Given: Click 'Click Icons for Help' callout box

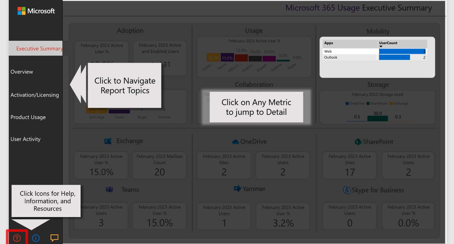Looking at the screenshot, I should pyautogui.click(x=46, y=201).
